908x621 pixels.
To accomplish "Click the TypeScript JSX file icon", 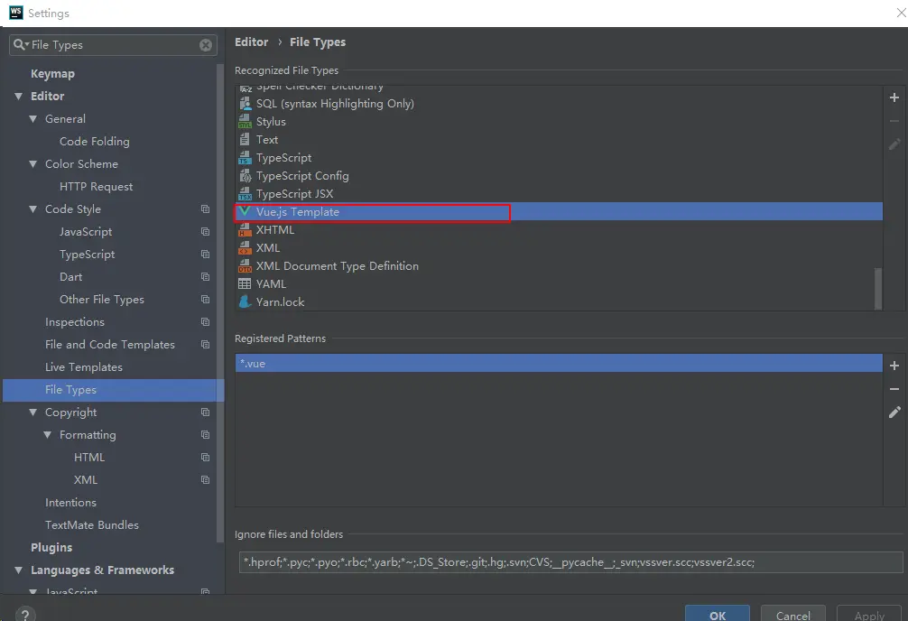I will (x=245, y=193).
